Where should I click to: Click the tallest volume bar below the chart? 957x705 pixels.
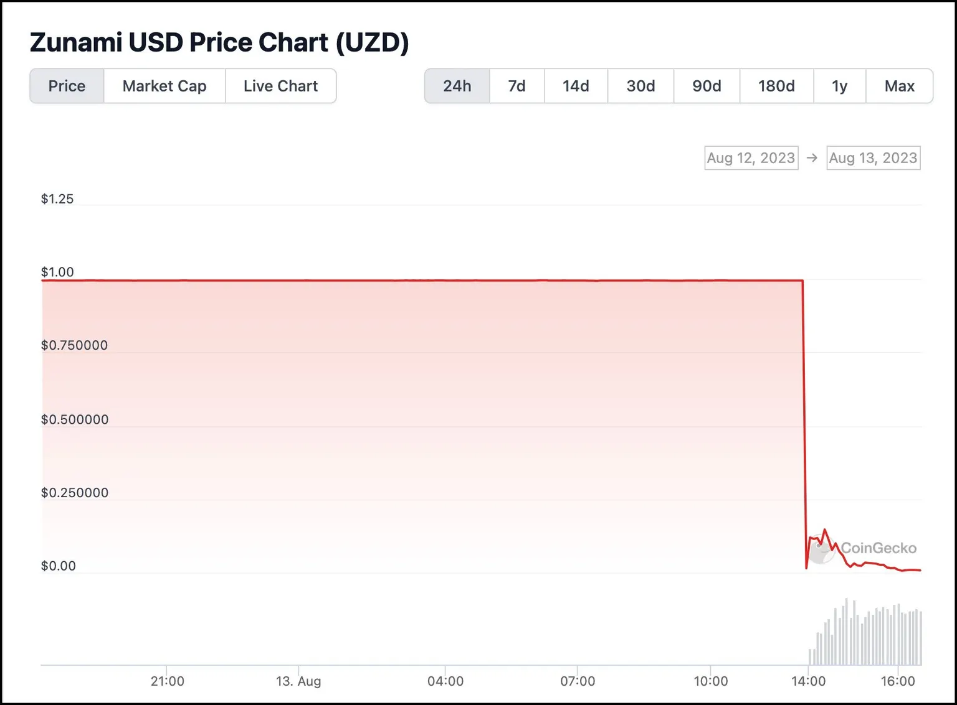coord(846,628)
